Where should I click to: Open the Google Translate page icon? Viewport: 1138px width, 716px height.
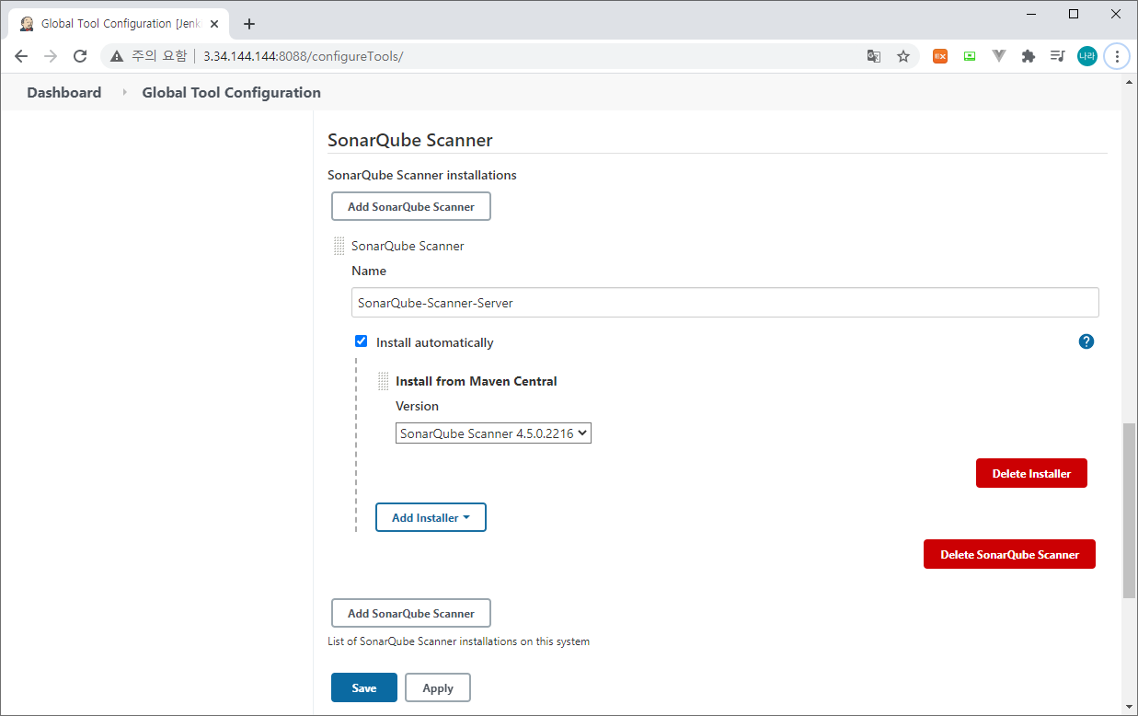pos(874,56)
